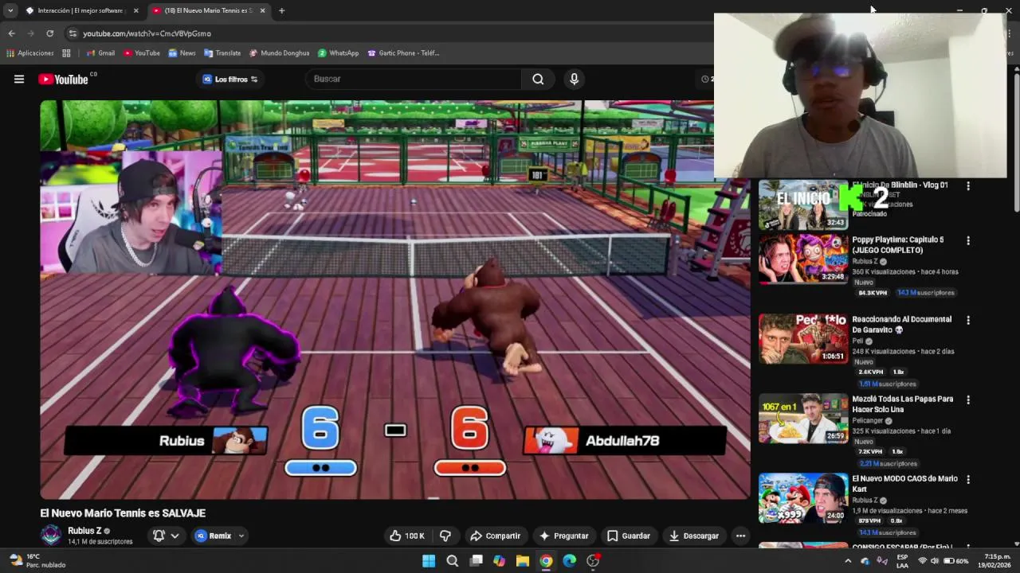This screenshot has height=573, width=1020.
Task: Click the Compartir share button
Action: coord(495,536)
